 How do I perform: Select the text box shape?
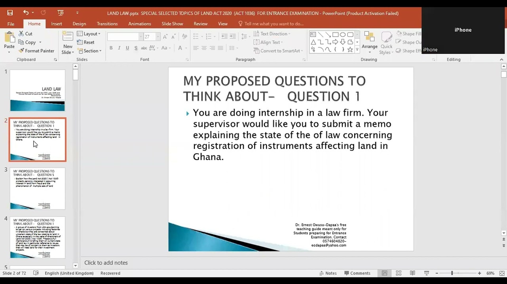(313, 35)
